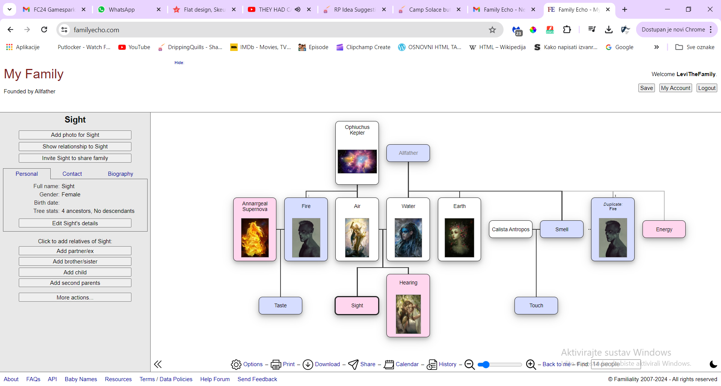
Task: Toggle dark mode moon icon
Action: [x=713, y=364]
